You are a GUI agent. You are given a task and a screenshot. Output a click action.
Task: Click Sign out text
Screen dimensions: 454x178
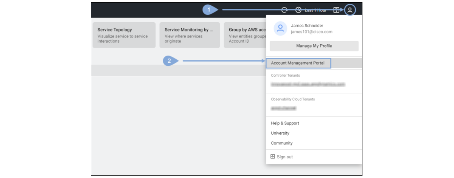285,157
